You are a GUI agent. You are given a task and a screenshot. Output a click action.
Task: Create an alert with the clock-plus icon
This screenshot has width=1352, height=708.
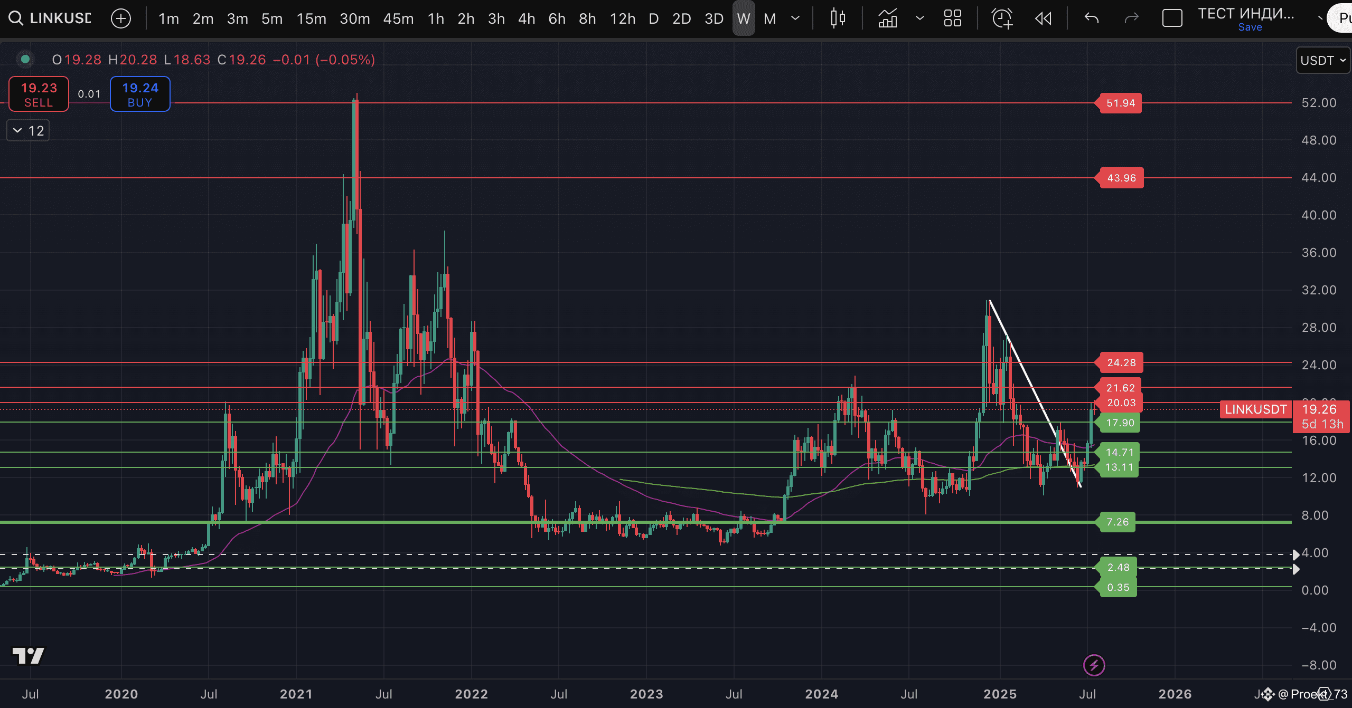(1002, 18)
